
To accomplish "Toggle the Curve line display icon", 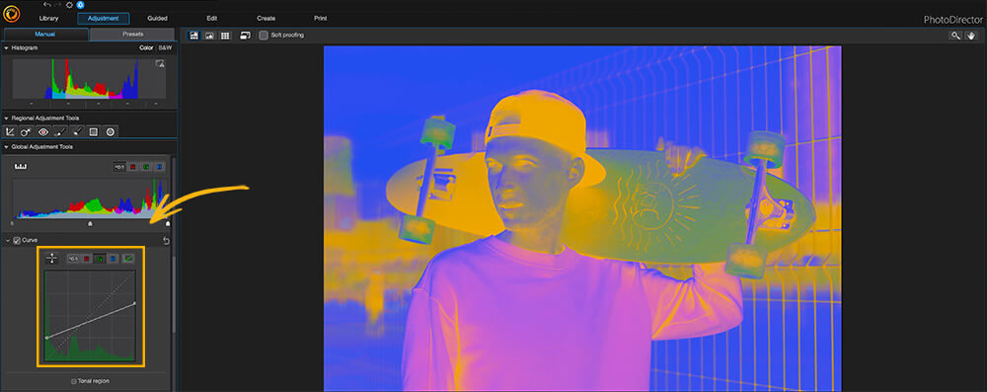I will coord(127,259).
